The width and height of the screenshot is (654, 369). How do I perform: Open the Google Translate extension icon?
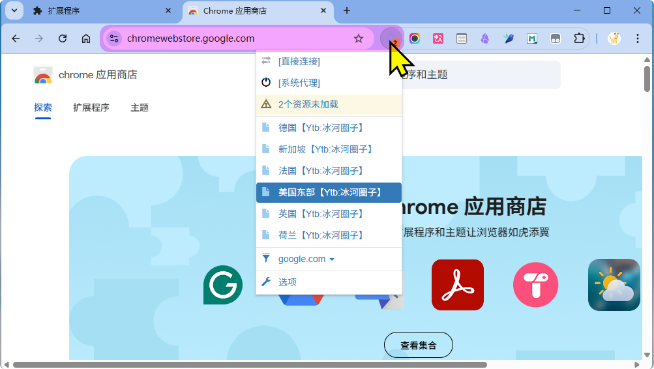(438, 38)
